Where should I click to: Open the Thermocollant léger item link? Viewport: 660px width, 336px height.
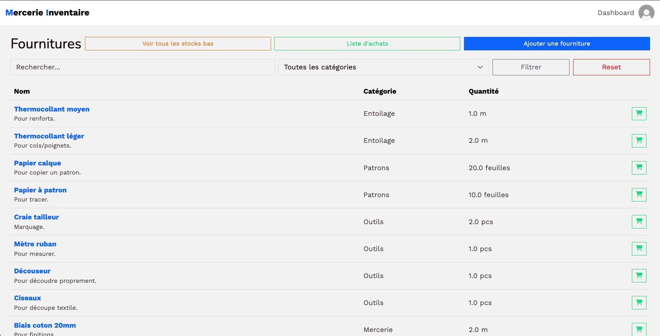coord(49,136)
